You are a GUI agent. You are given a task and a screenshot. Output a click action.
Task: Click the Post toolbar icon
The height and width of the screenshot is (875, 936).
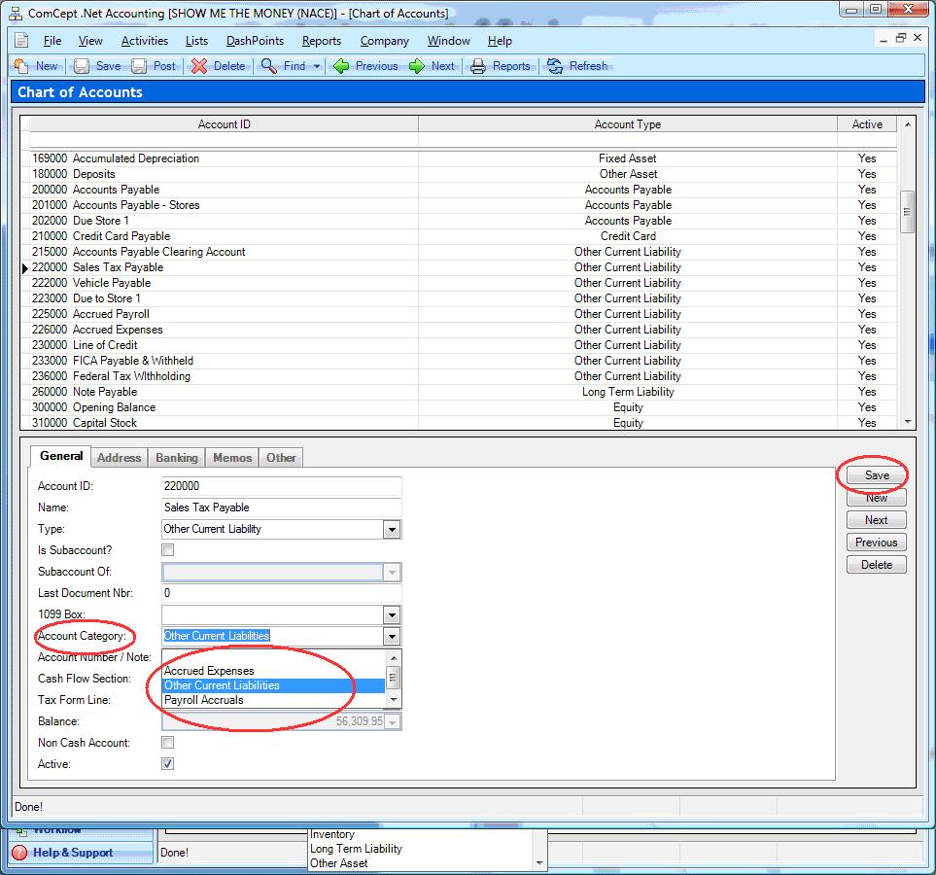point(139,66)
